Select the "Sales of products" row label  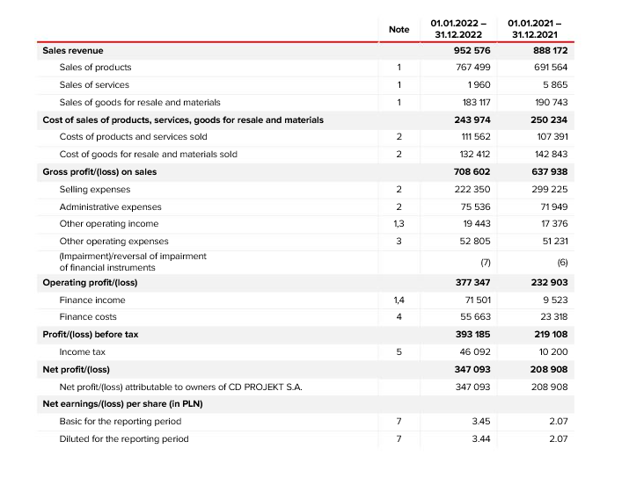pos(95,68)
